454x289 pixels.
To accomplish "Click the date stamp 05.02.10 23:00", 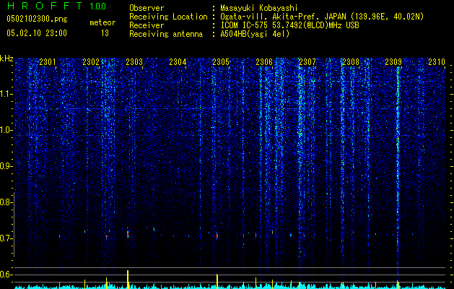I will [37, 33].
